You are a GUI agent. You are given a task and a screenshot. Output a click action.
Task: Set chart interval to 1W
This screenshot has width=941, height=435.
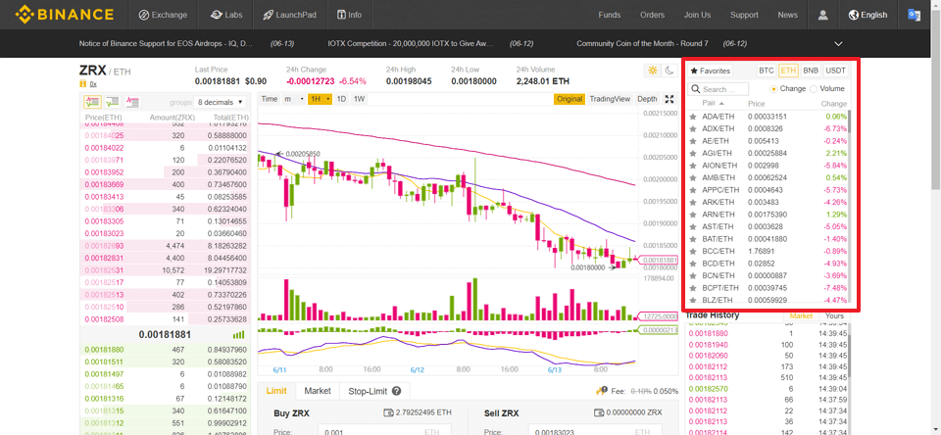click(360, 99)
